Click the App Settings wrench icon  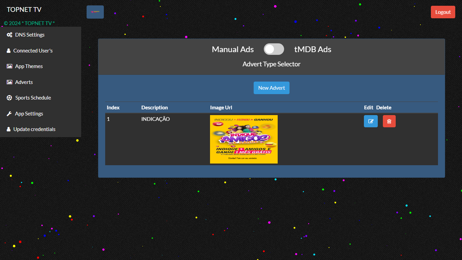tap(9, 113)
